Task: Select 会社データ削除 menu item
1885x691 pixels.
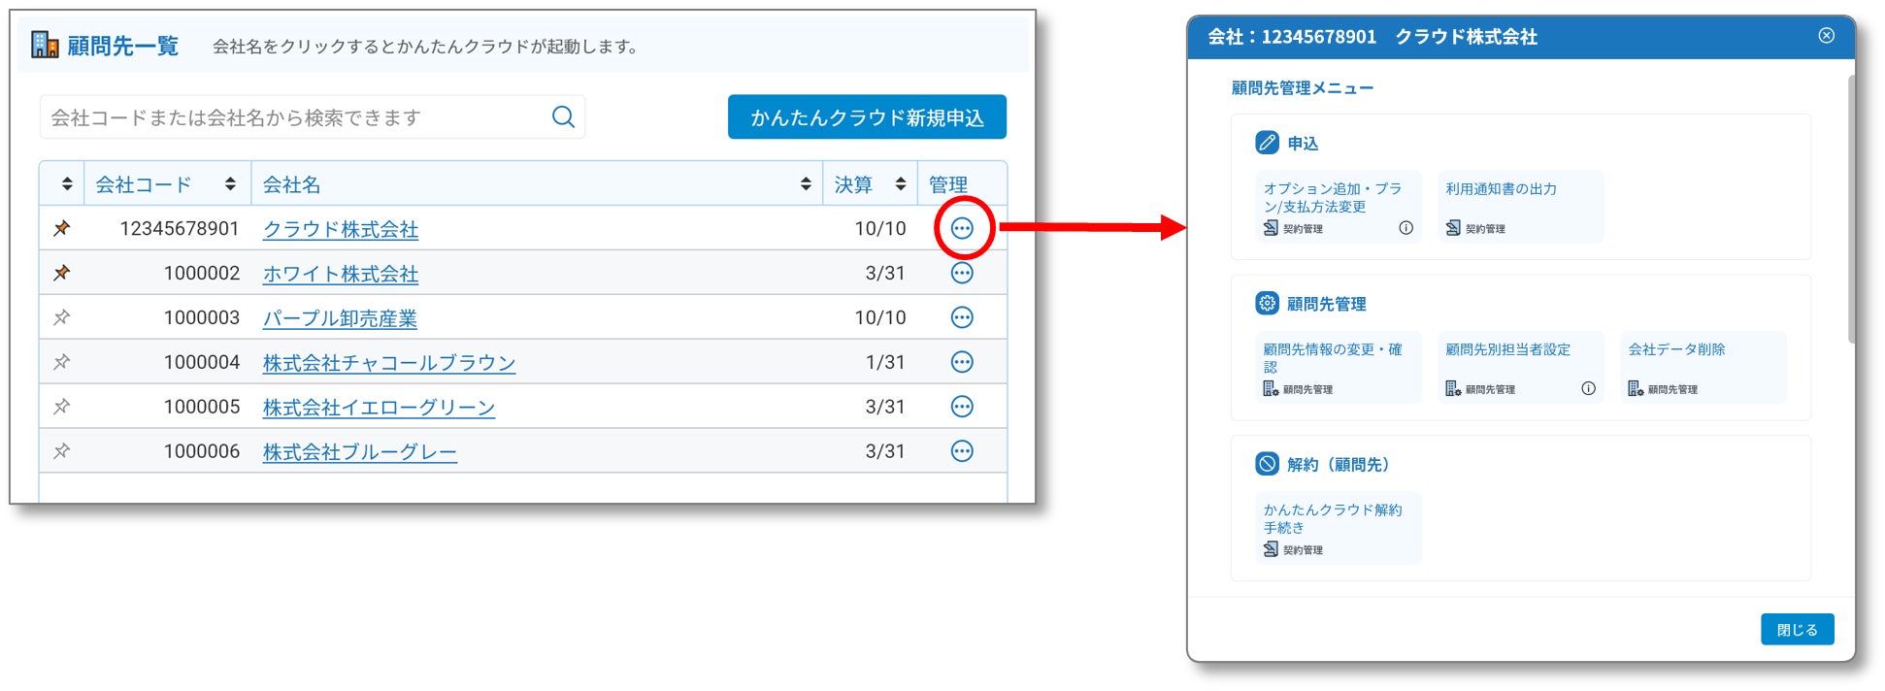Action: coord(1703,367)
